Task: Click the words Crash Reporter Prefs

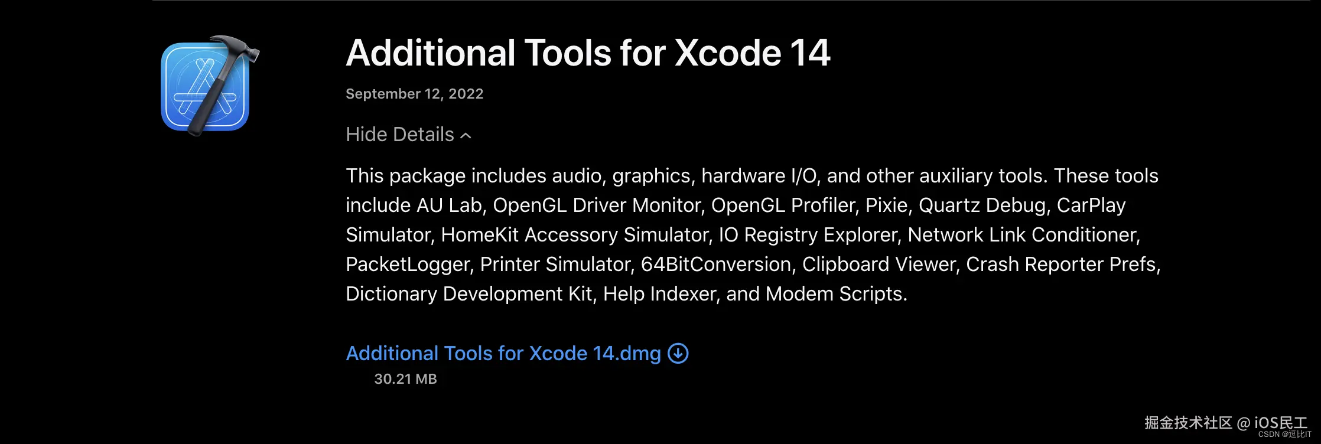Action: (x=1062, y=265)
